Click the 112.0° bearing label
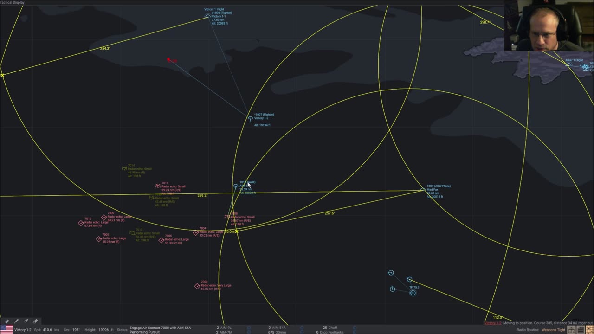Image resolution: width=594 pixels, height=334 pixels. pos(497,318)
